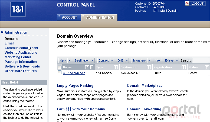The height and width of the screenshot is (122, 210).
Task: Click the 'Public' registration cell
Action: pos(157,73)
